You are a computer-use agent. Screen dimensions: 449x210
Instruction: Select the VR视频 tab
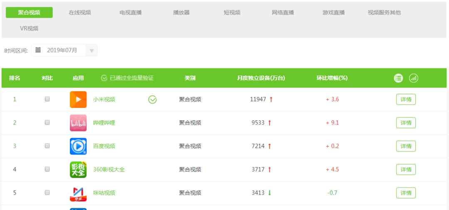[x=29, y=29]
